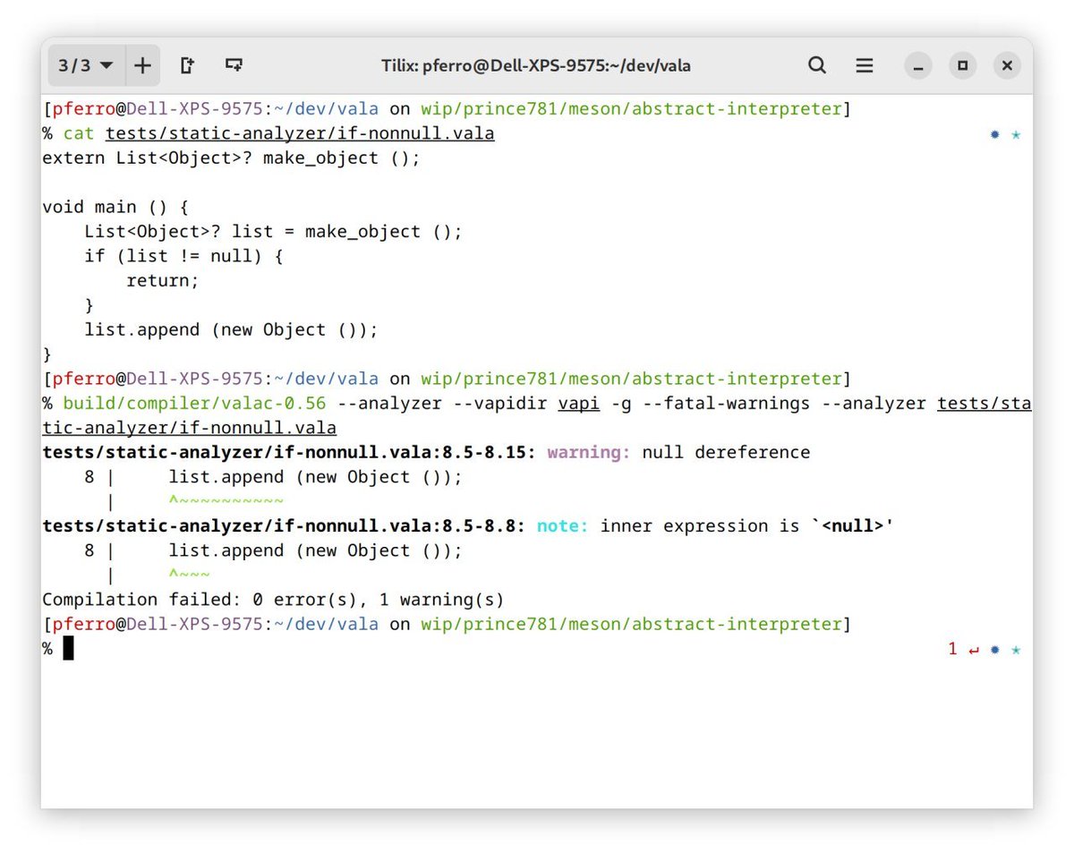Click the --fatal-warnings option text
This screenshot has height=853, width=1074.
click(726, 404)
